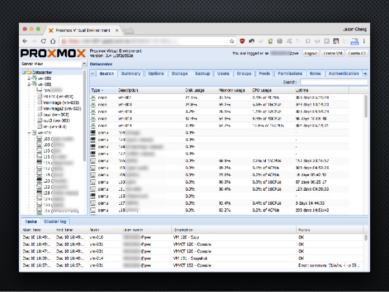
Task: Click the qemu icon in the 105 row
Action: (x=93, y=161)
